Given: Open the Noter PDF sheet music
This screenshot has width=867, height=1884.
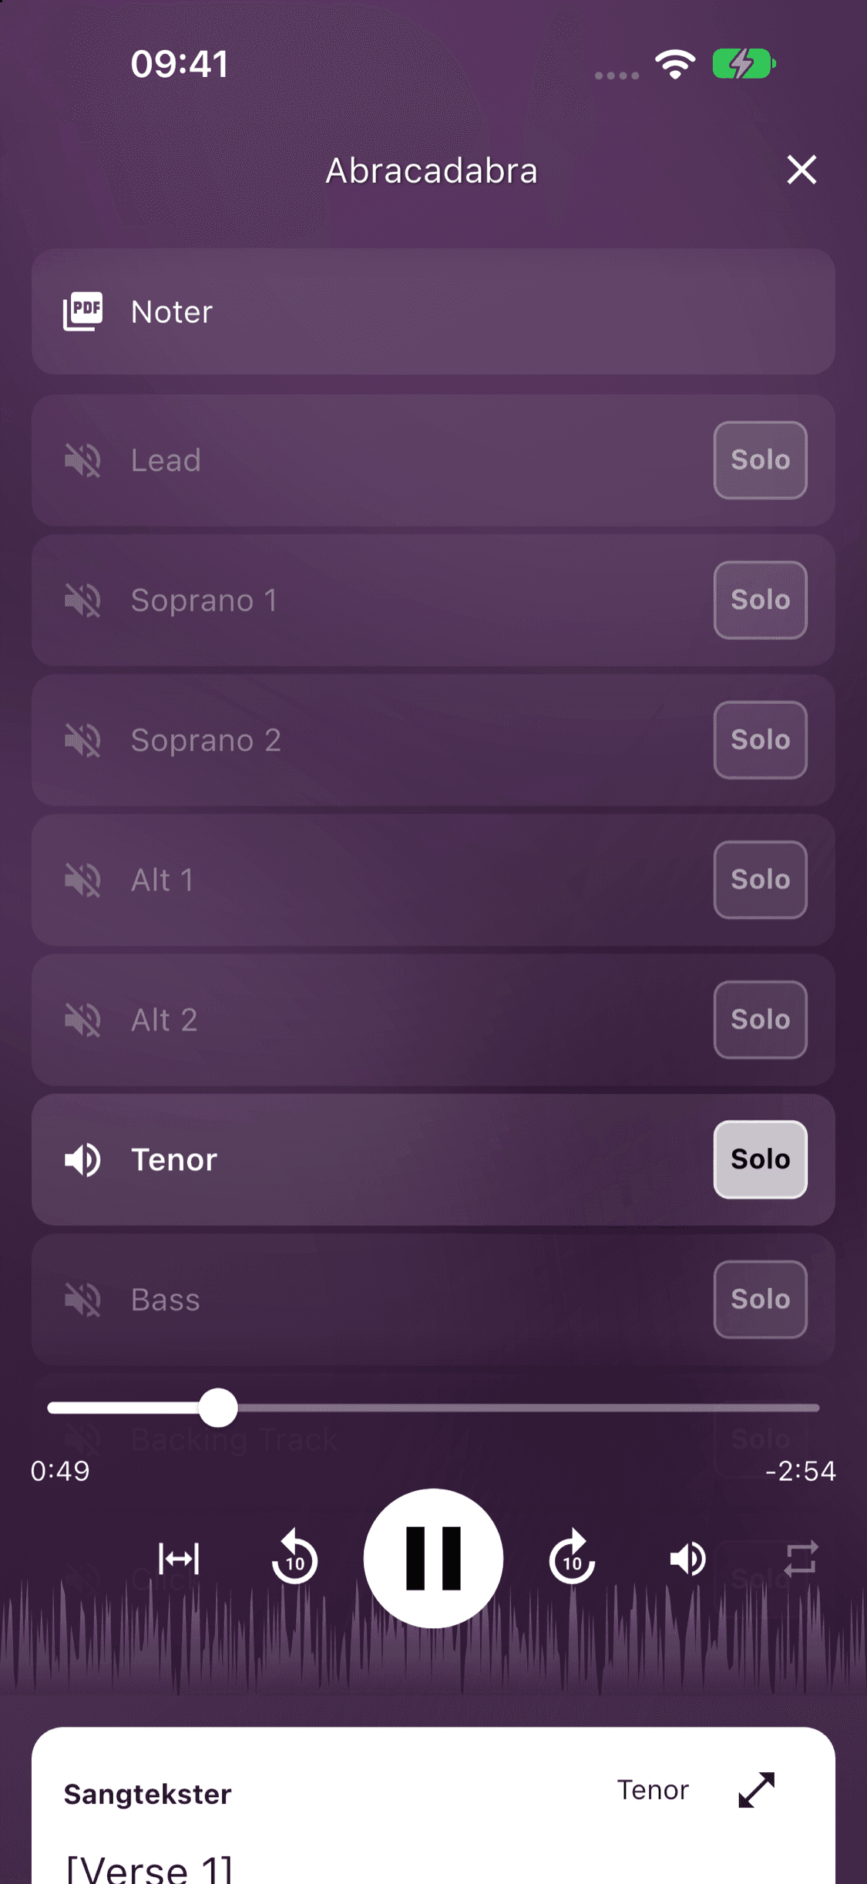Looking at the screenshot, I should point(433,311).
